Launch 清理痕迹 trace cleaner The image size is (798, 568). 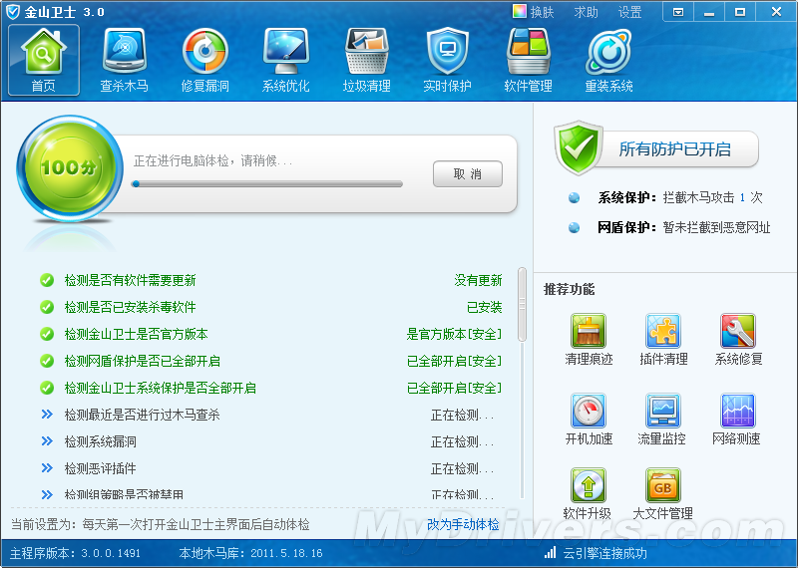point(589,340)
